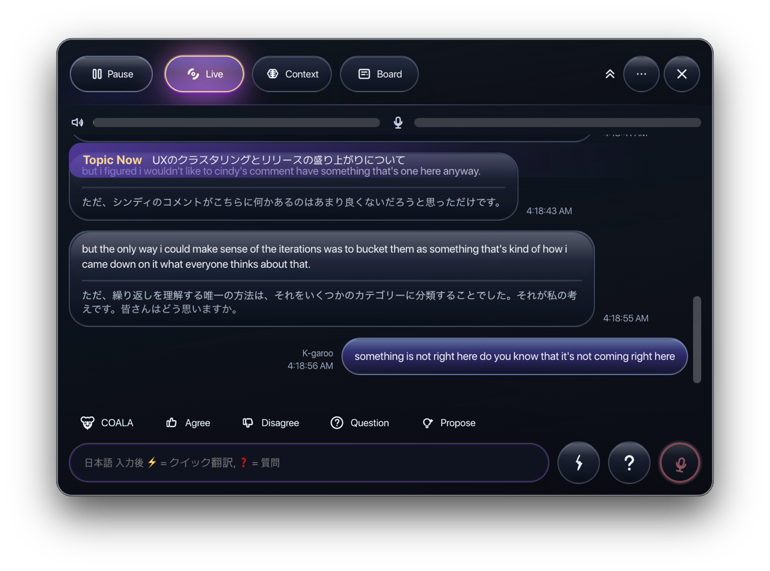Click the microphone icon next to the mic slider
The width and height of the screenshot is (770, 571).
(398, 122)
